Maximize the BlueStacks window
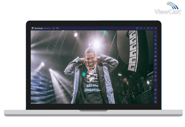The width and height of the screenshot is (185, 127). pyautogui.click(x=148, y=28)
